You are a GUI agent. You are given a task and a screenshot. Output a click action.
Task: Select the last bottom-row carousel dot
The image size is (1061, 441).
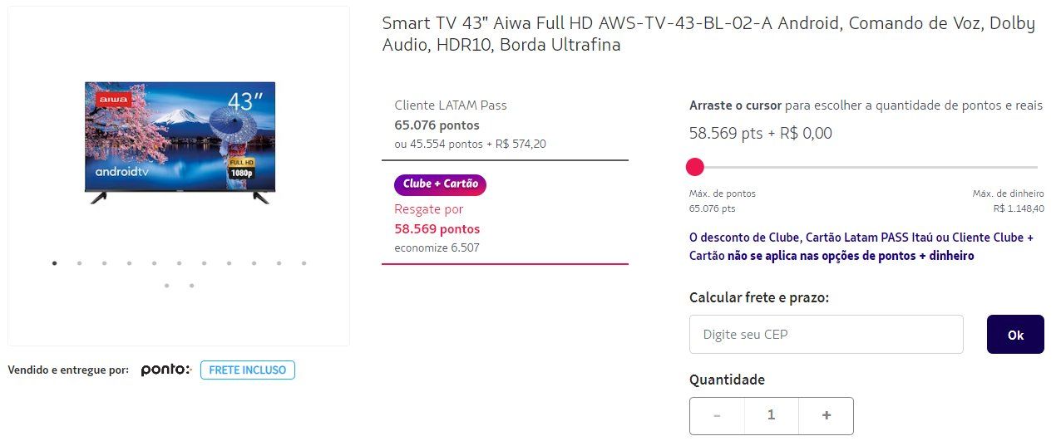tap(192, 286)
